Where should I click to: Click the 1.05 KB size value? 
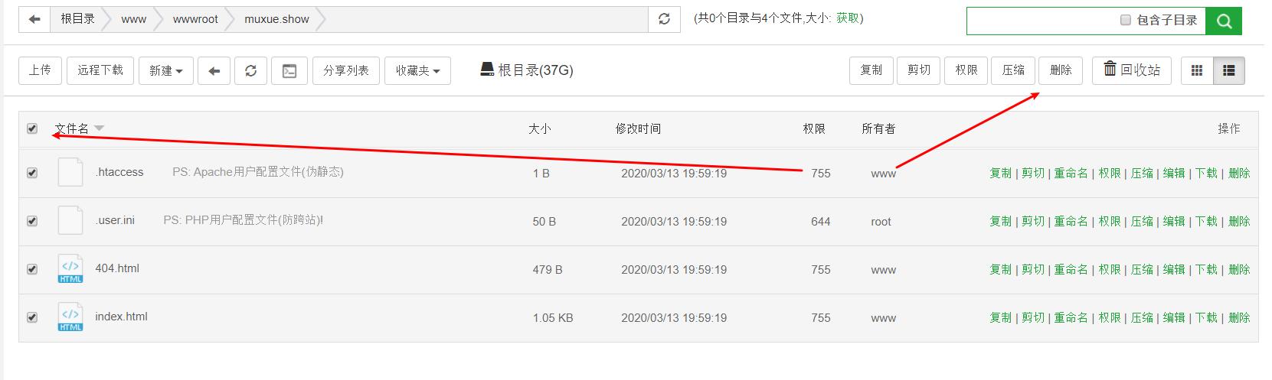(553, 317)
